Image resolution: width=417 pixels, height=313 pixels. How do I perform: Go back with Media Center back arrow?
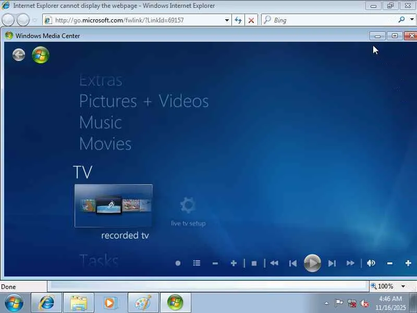[x=19, y=55]
